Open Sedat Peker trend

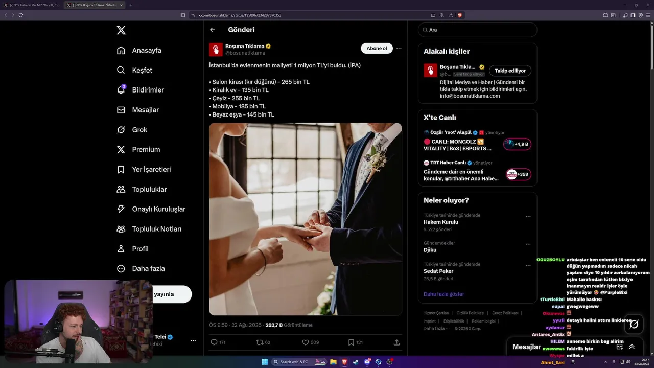(438, 271)
